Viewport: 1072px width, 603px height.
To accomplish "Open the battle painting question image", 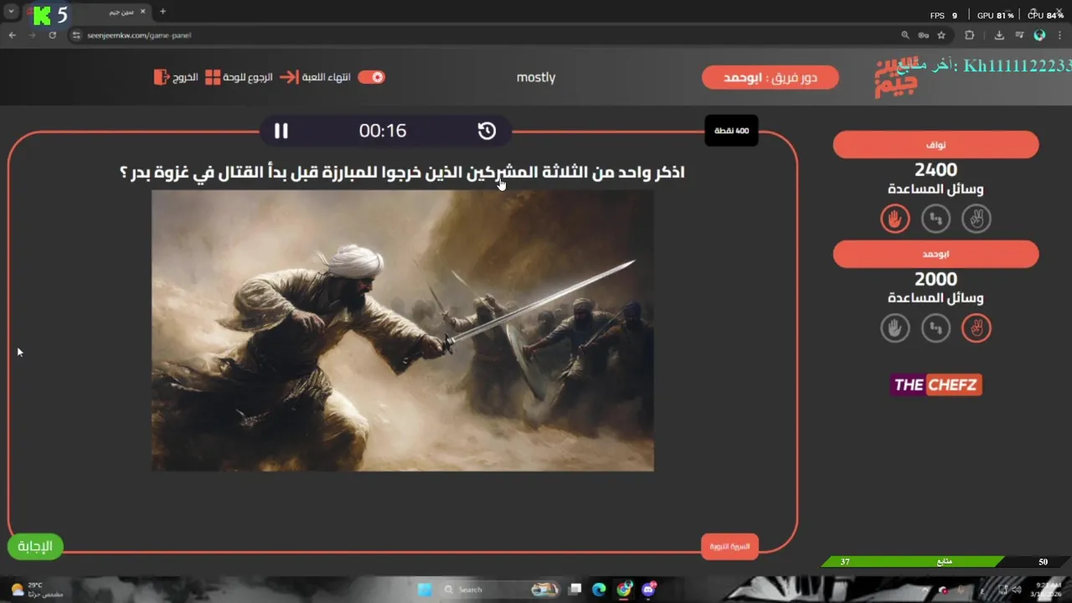I will pos(402,330).
